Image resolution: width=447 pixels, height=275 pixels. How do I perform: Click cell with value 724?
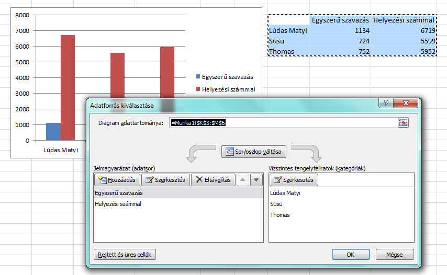340,41
